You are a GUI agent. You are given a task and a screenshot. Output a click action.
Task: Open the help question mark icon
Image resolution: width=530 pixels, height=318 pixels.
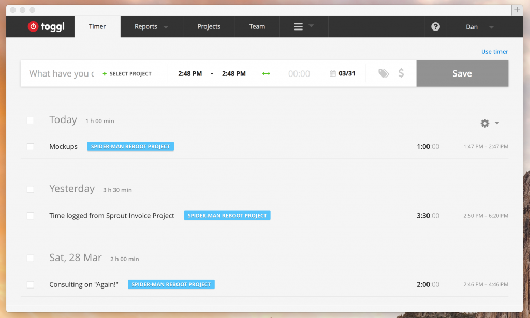point(435,26)
